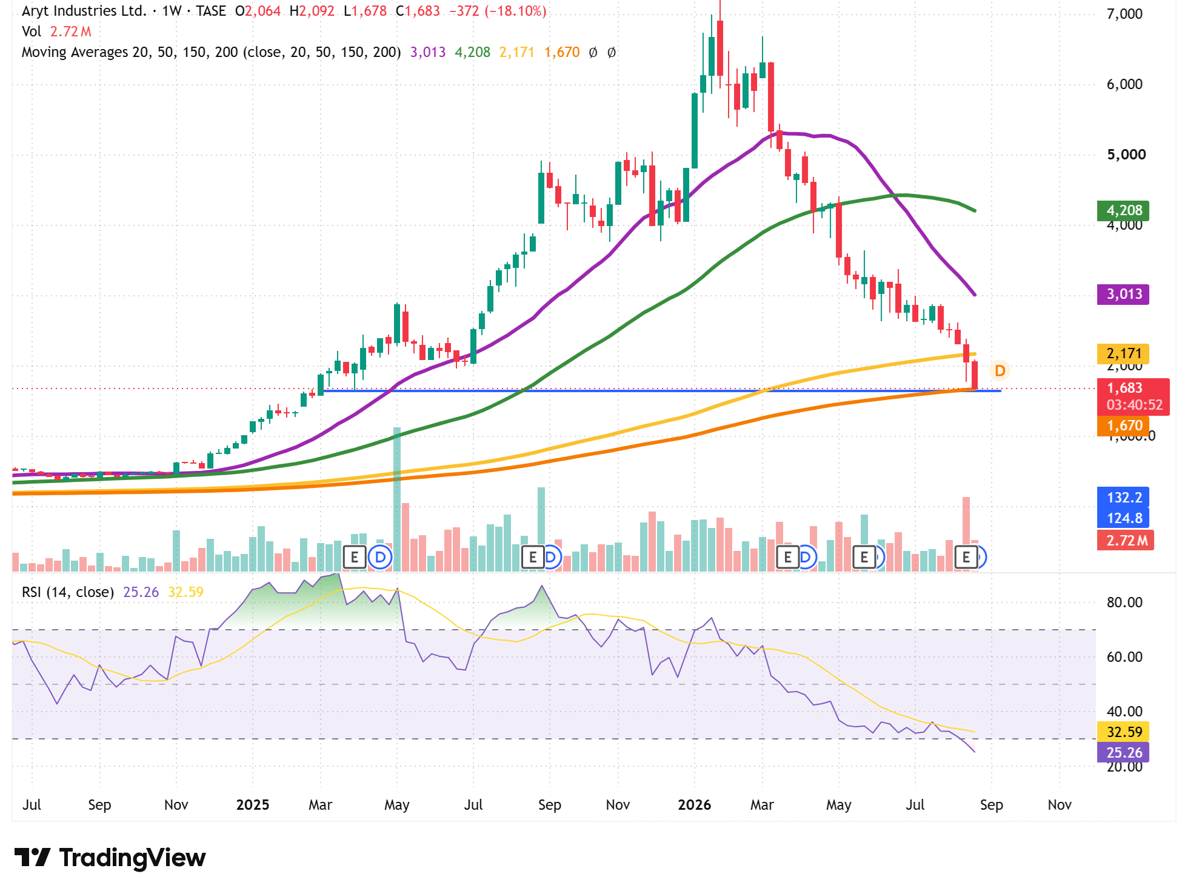The width and height of the screenshot is (1188, 874).
Task: Click the green 4,208 price axis label
Action: pyautogui.click(x=1123, y=210)
